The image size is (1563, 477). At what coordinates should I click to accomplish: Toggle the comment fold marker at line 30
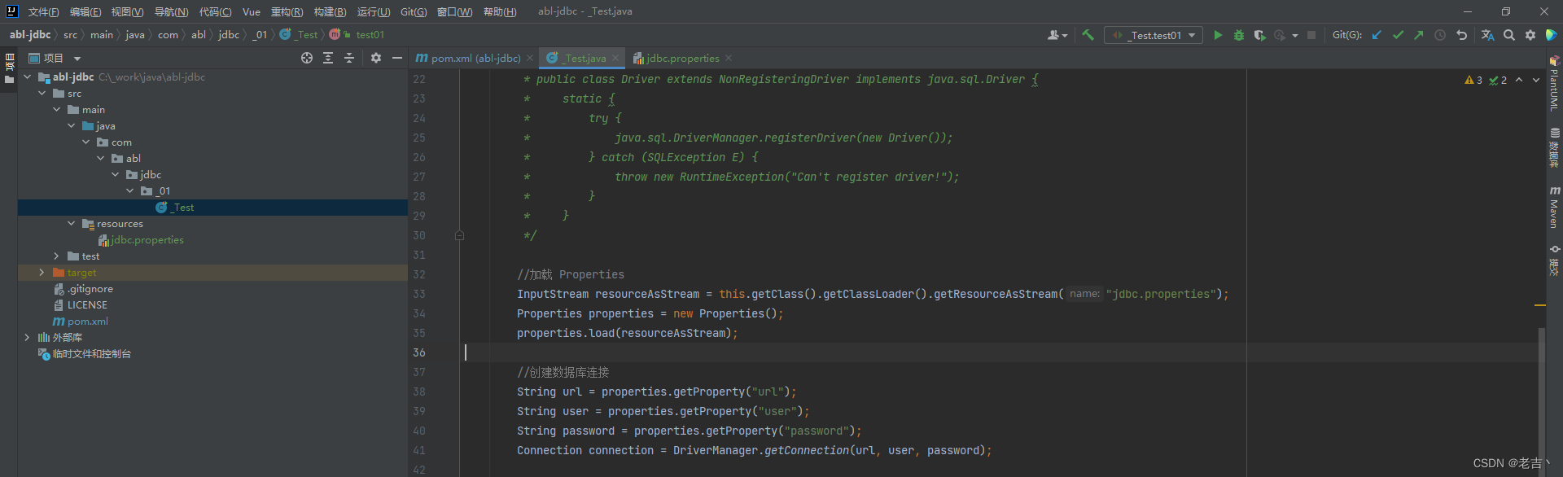click(x=459, y=235)
